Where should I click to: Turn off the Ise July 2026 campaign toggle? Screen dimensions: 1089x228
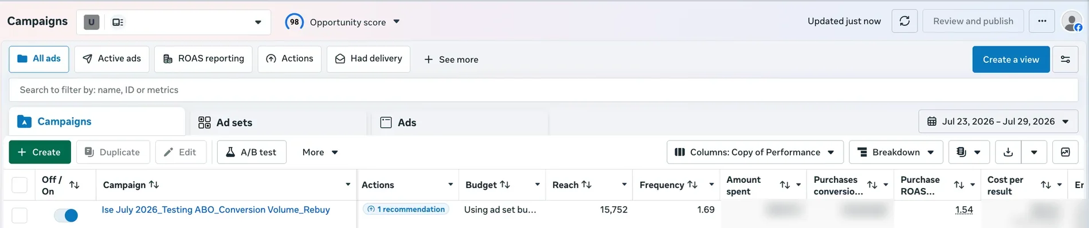[66, 215]
